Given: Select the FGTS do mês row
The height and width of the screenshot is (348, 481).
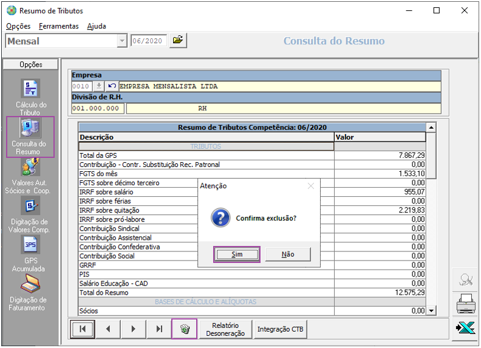Looking at the screenshot, I should (252, 174).
